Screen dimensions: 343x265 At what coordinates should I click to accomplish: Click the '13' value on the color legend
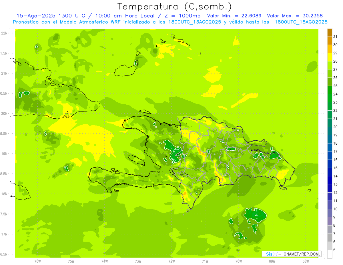tap(336, 184)
